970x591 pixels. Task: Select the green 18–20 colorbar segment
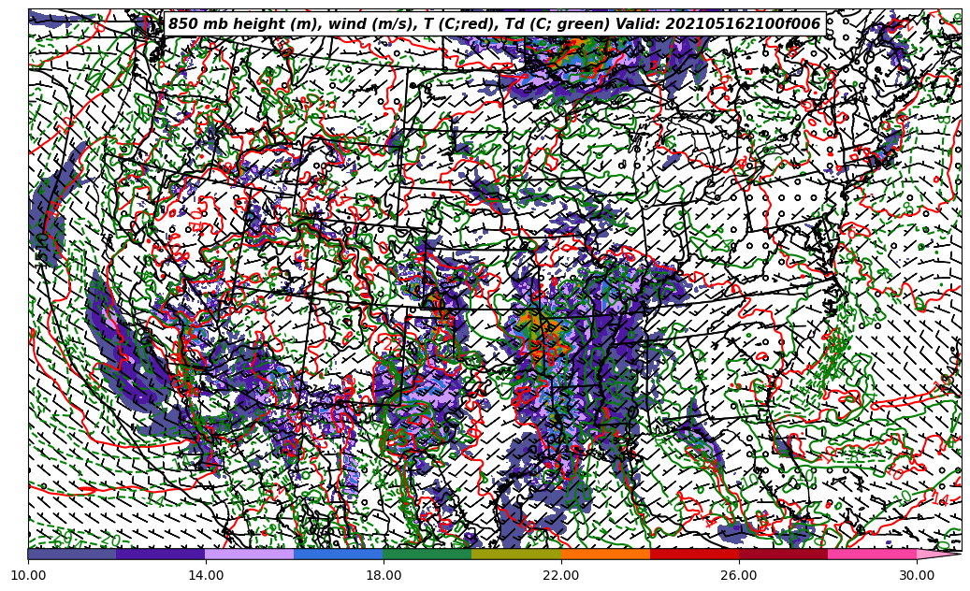(427, 554)
